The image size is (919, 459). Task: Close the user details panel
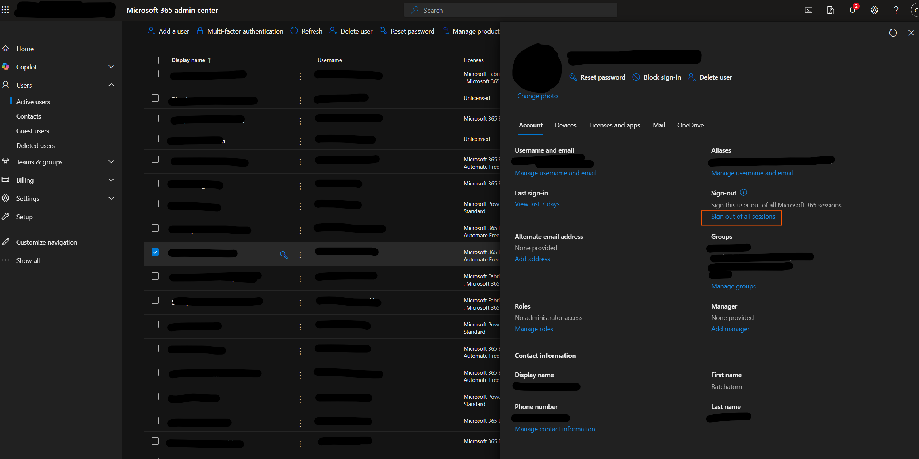[x=911, y=33]
